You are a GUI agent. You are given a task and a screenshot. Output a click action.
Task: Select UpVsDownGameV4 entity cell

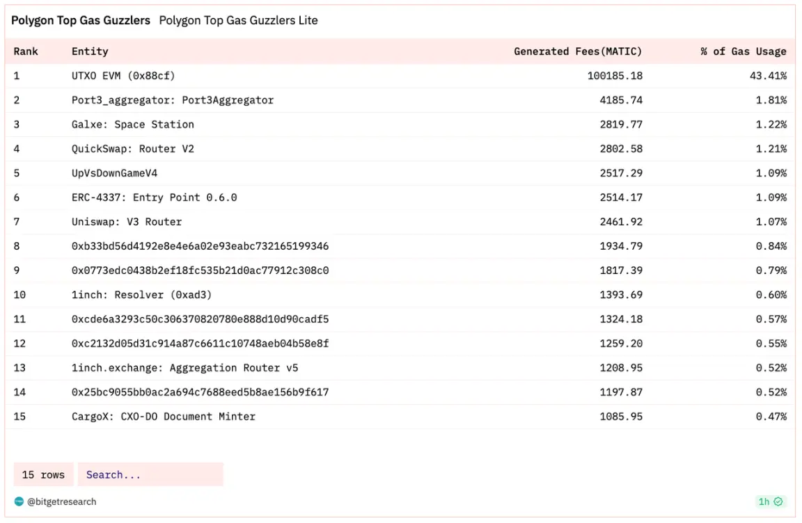coord(115,173)
